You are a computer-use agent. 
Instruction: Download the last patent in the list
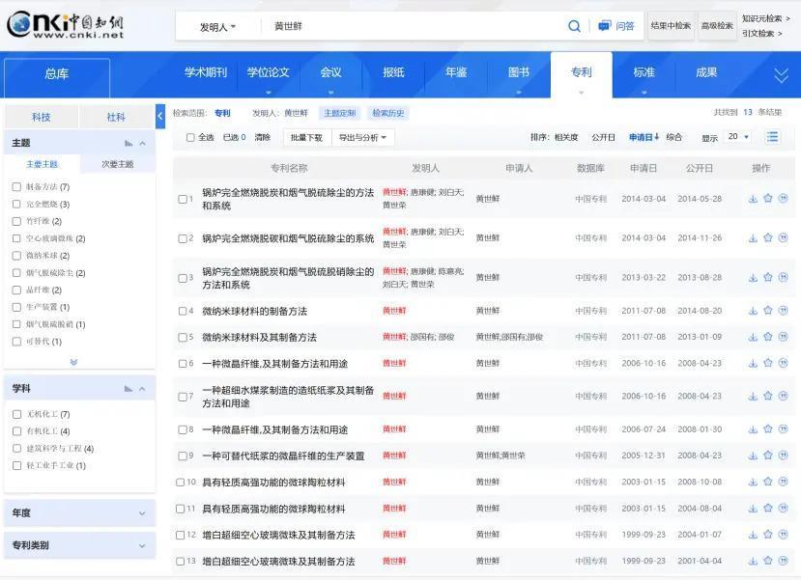point(752,561)
